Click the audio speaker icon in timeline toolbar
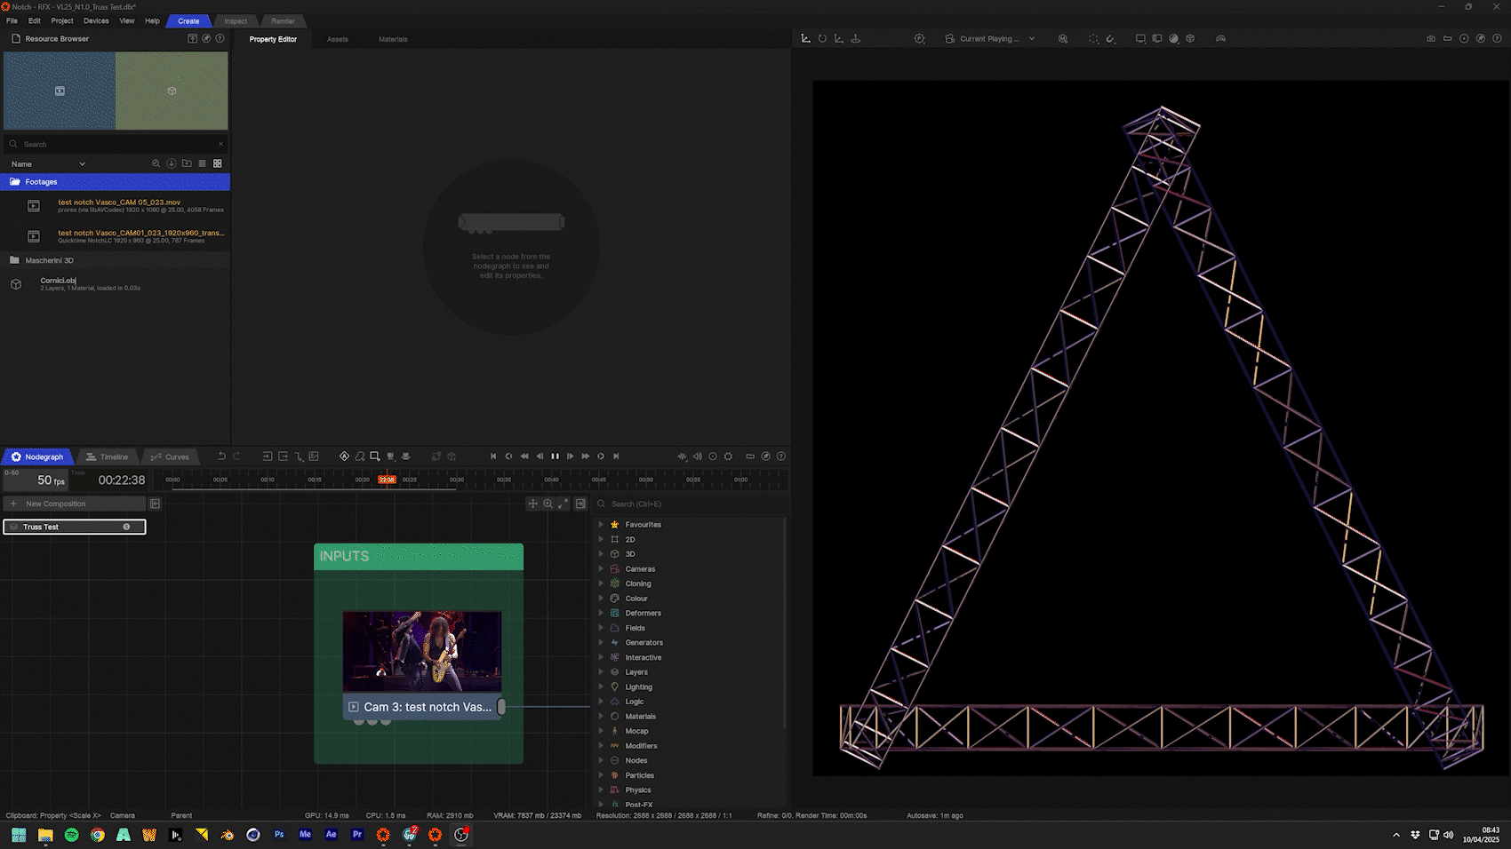Viewport: 1511px width, 849px height. tap(698, 456)
